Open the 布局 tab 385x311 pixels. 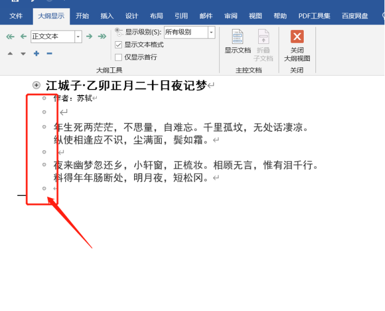click(x=156, y=16)
